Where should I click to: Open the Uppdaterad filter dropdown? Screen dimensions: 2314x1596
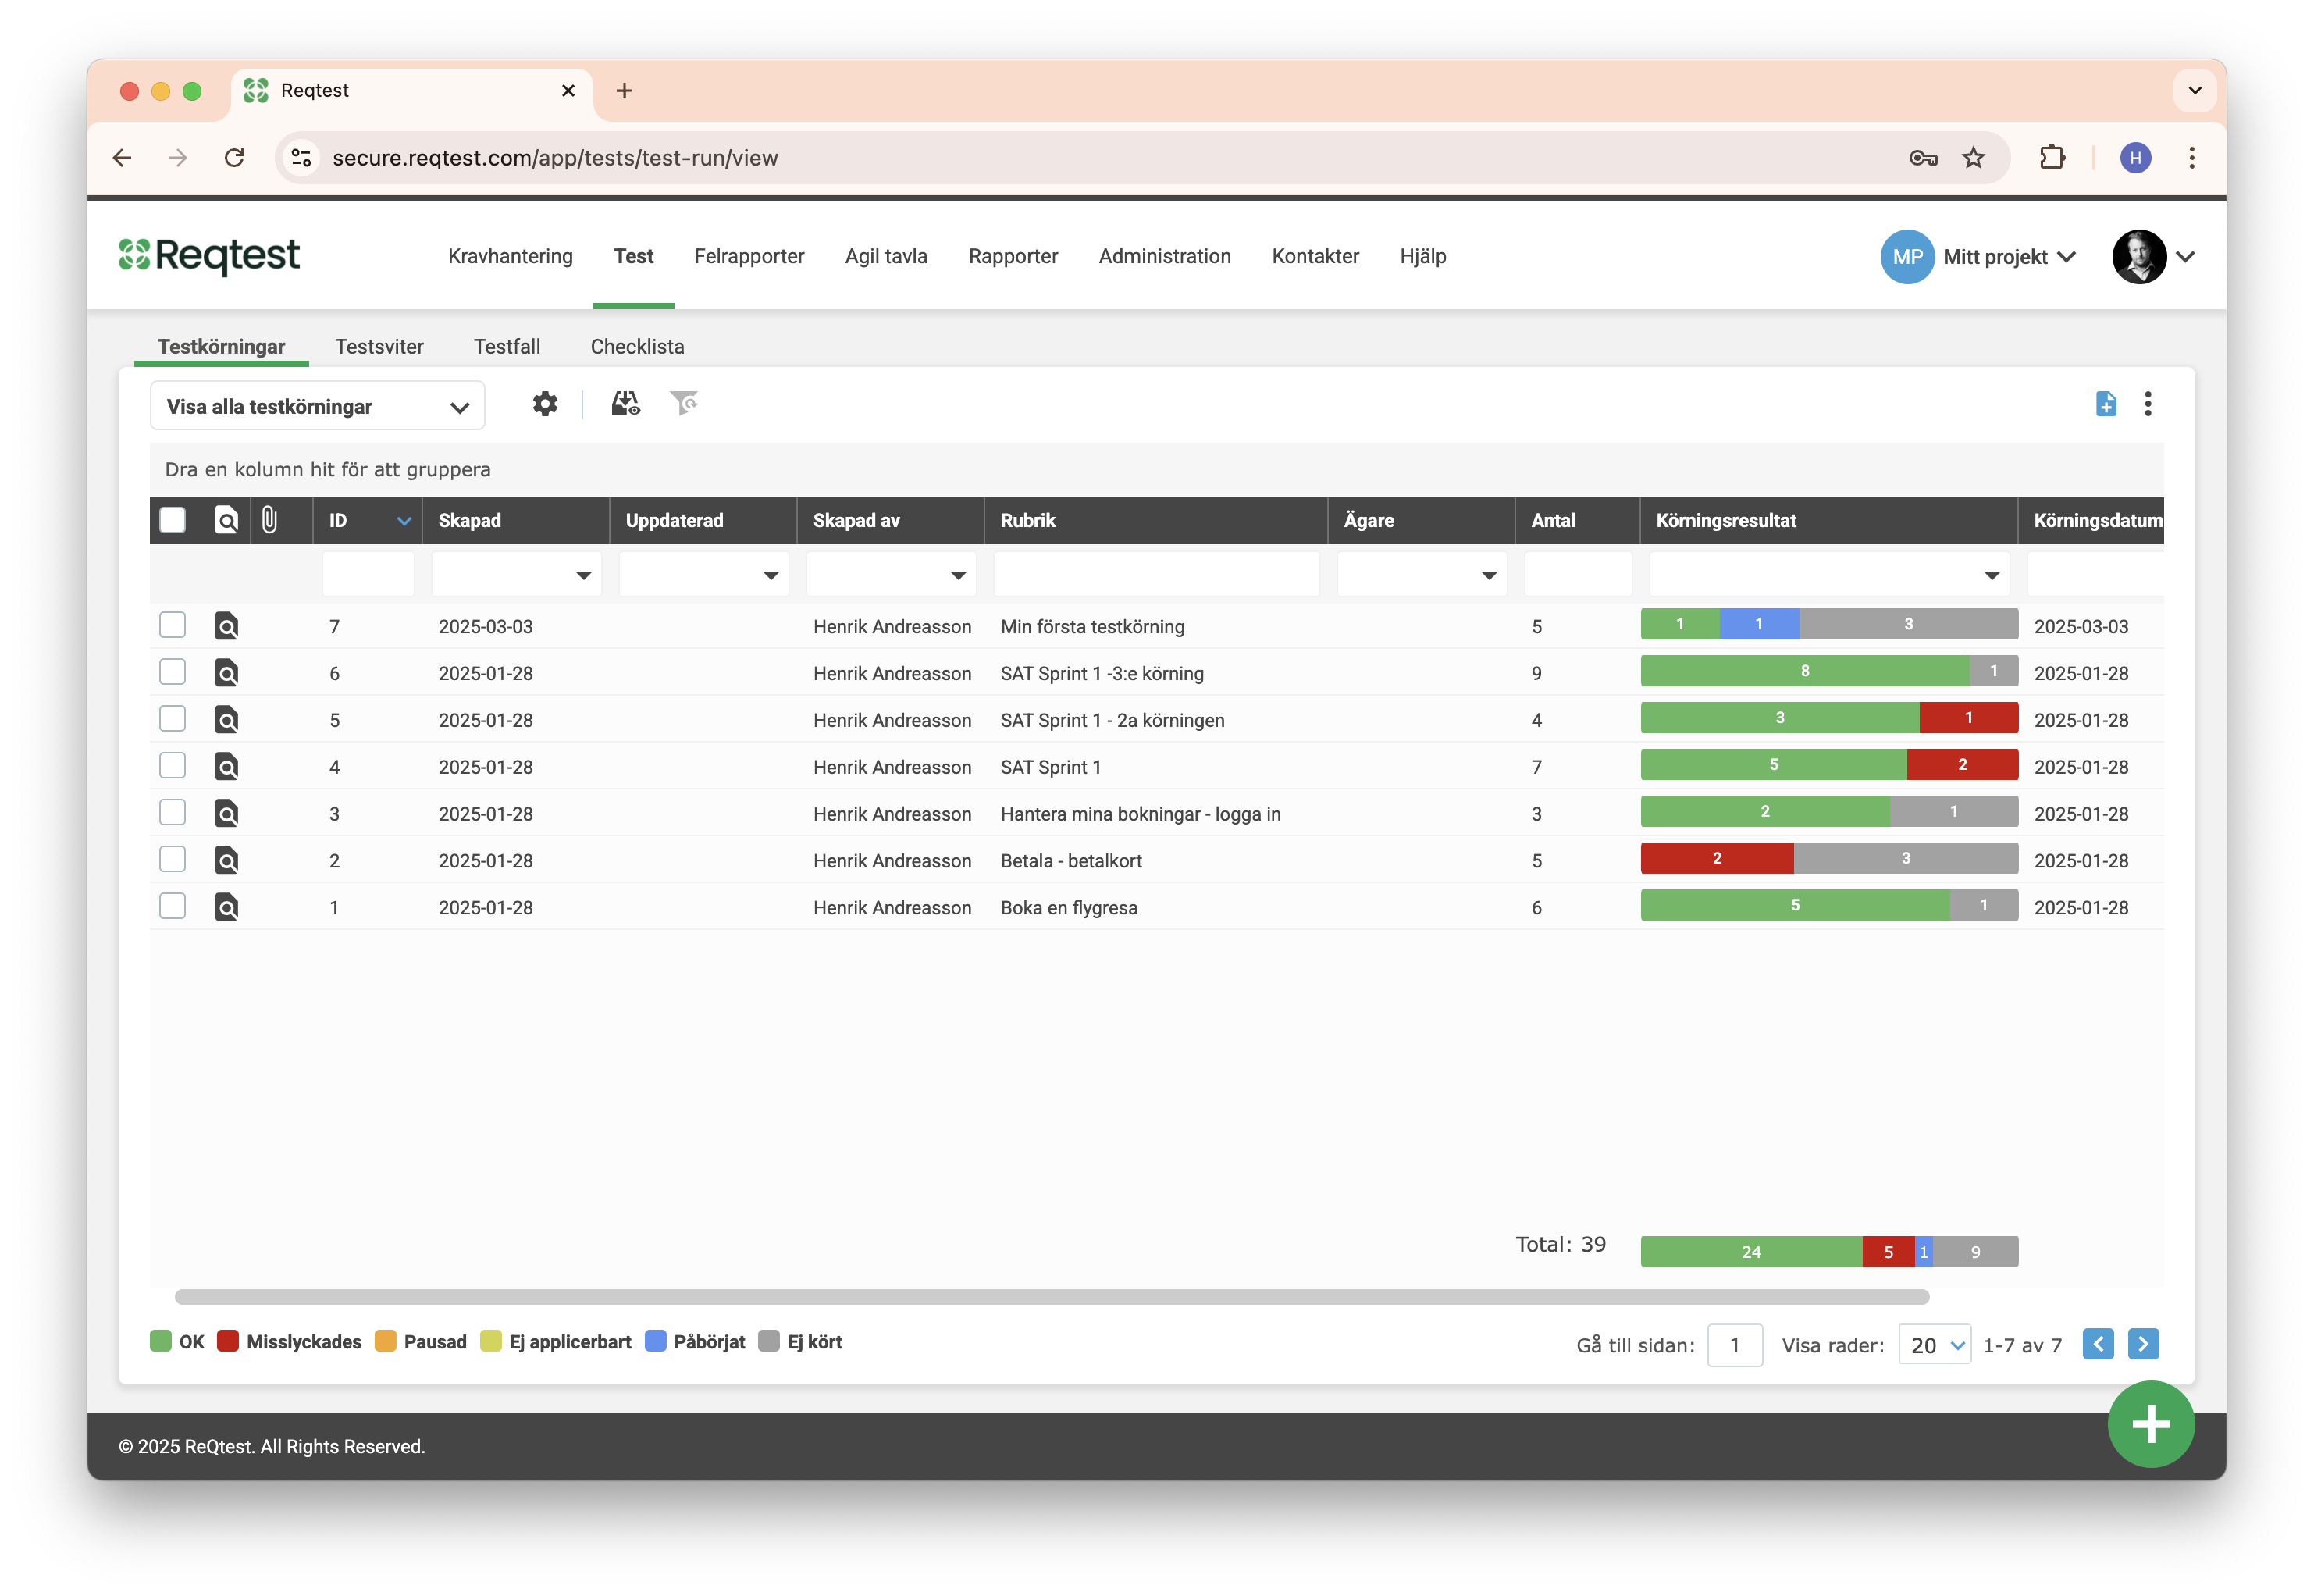pos(771,576)
